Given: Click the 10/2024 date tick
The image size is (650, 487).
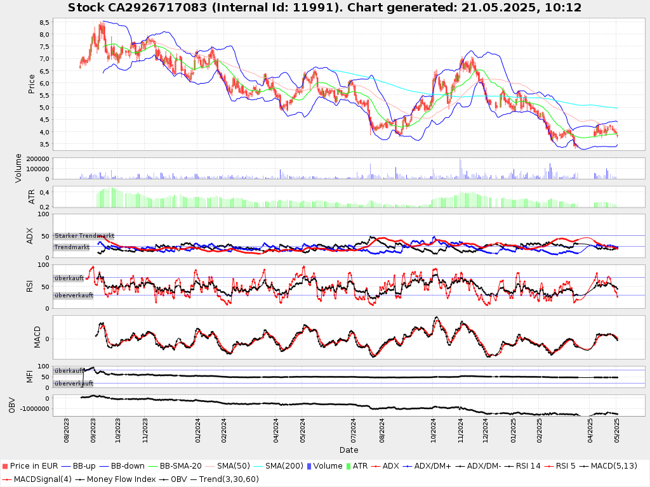Looking at the screenshot, I should [433, 431].
